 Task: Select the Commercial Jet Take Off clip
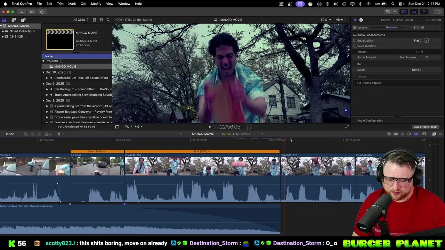(x=81, y=78)
